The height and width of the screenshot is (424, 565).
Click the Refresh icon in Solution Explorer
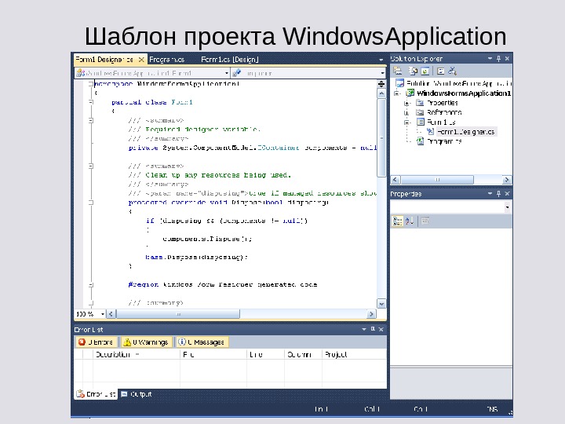[425, 71]
